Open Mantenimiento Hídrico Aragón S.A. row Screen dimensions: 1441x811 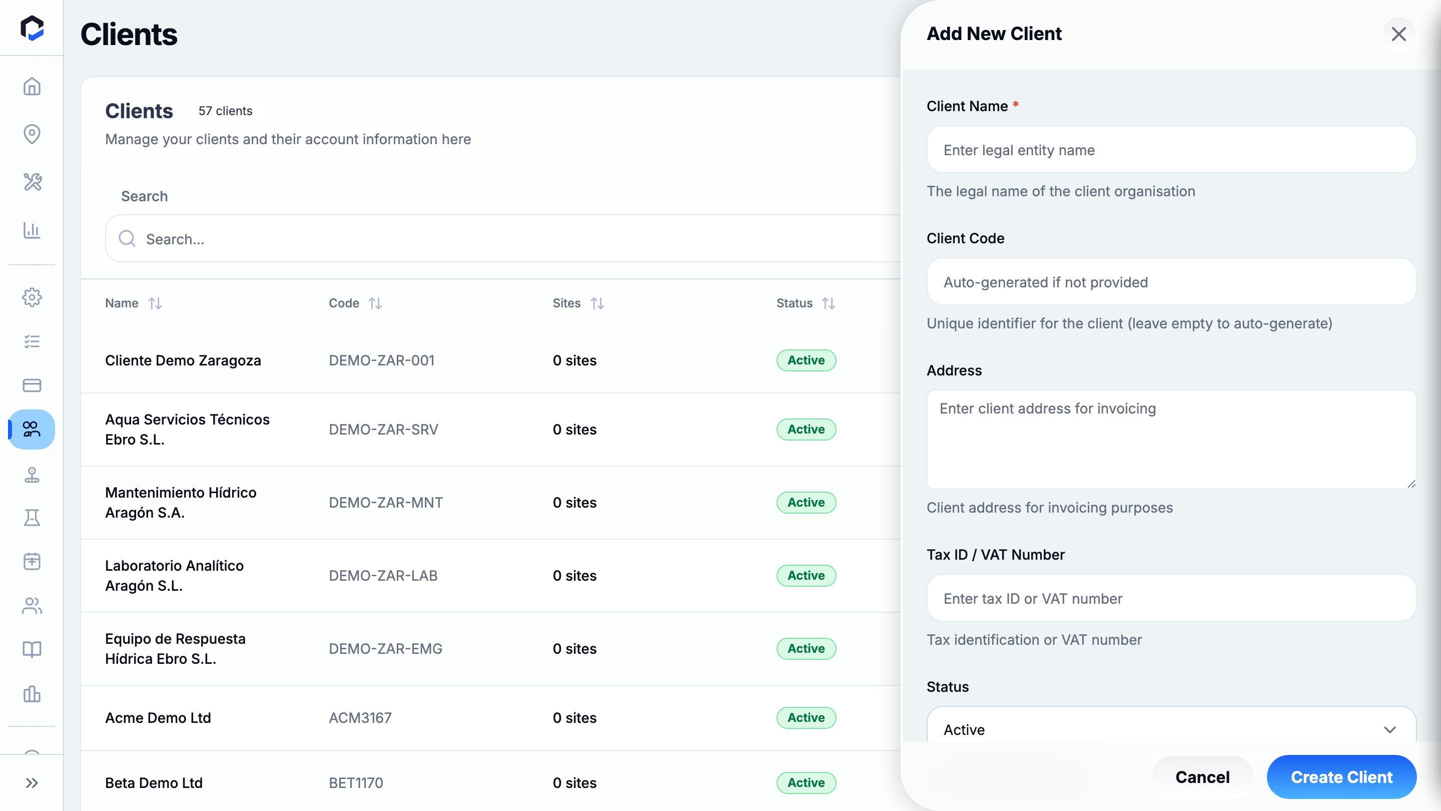490,503
